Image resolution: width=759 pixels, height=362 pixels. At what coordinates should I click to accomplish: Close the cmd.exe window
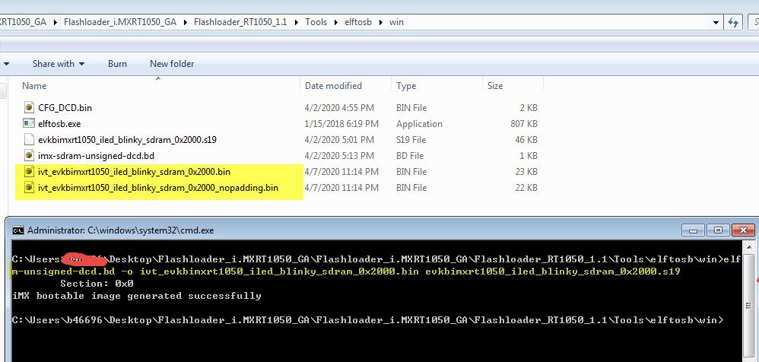coord(743,230)
